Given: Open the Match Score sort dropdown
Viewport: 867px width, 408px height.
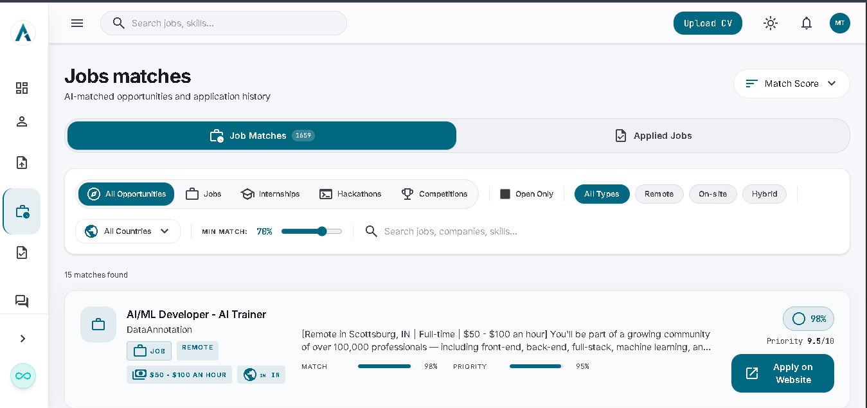Looking at the screenshot, I should 792,84.
